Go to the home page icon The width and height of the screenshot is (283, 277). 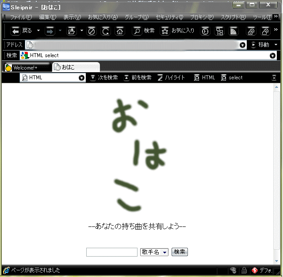(120, 31)
